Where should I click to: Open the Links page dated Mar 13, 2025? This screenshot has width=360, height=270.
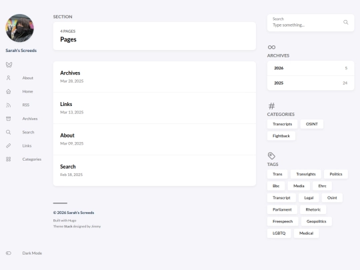pyautogui.click(x=155, y=108)
